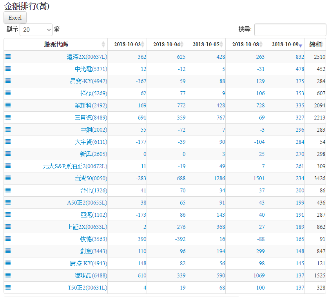Sort the table by 股票代碼 column
Screen dimensions: 328x297
pyautogui.click(x=56, y=44)
